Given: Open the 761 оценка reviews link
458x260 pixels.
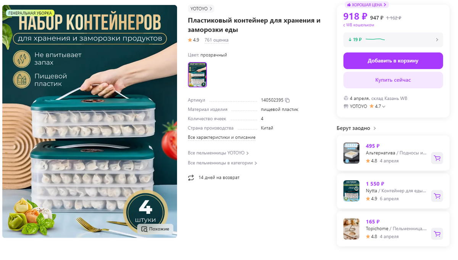Looking at the screenshot, I should 216,40.
